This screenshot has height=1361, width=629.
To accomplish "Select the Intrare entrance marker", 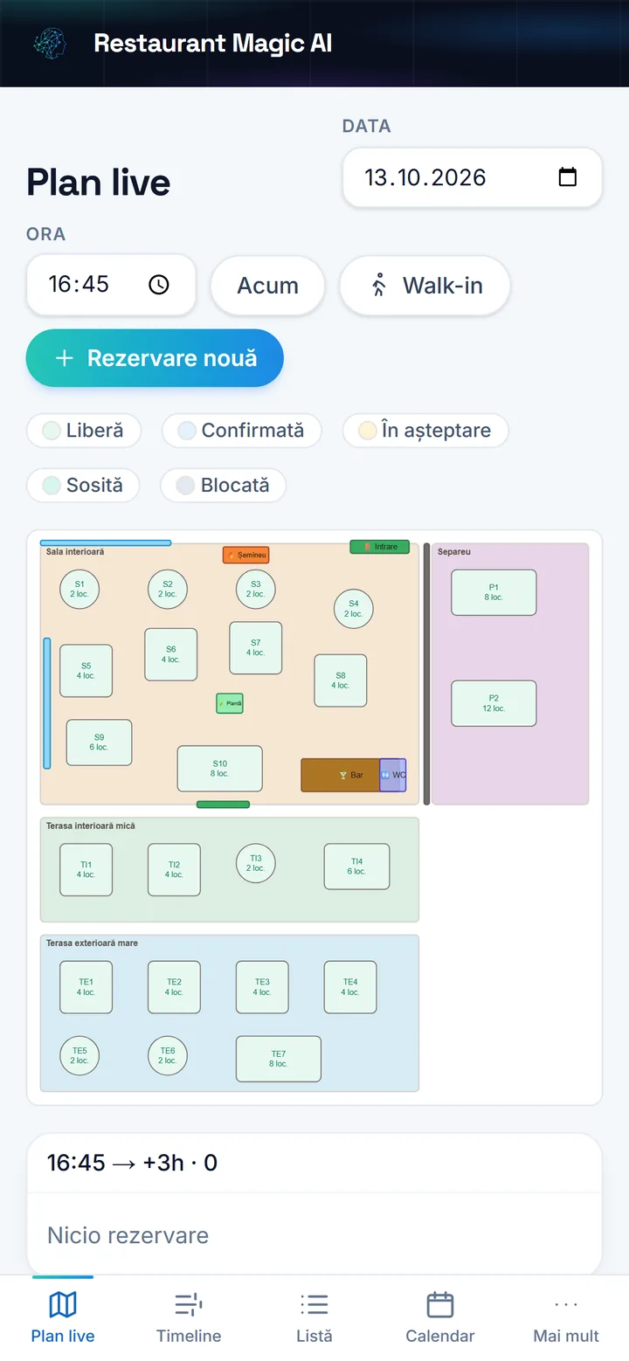I will point(380,547).
